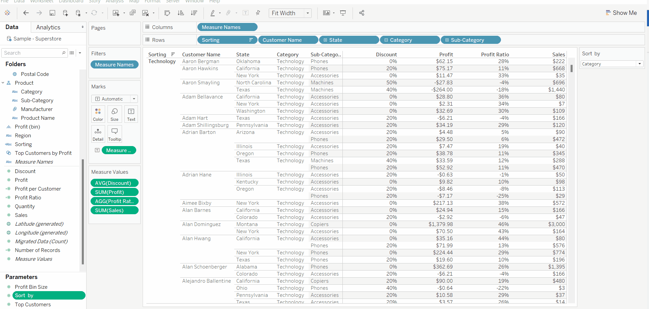The image size is (649, 309).
Task: Select the Quantity measure
Action: (25, 206)
